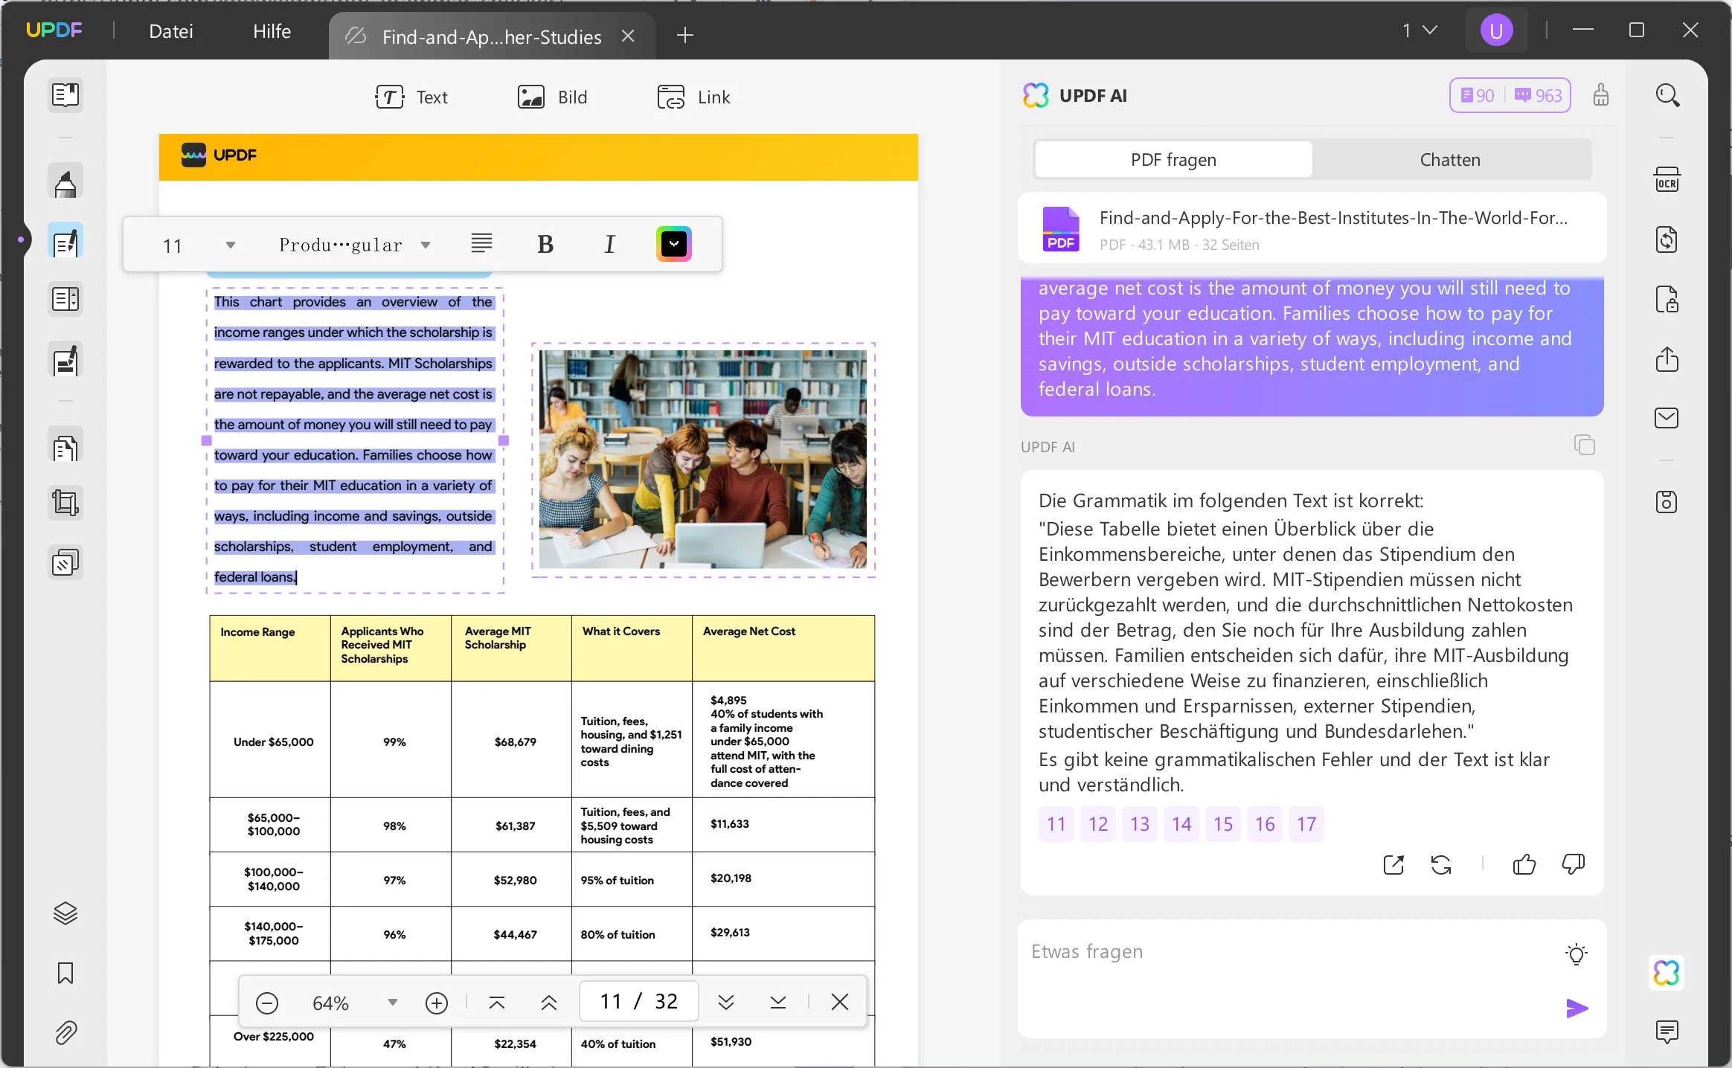
Task: Toggle the UPDF AI panel icon in right sidebar
Action: coord(1667,973)
